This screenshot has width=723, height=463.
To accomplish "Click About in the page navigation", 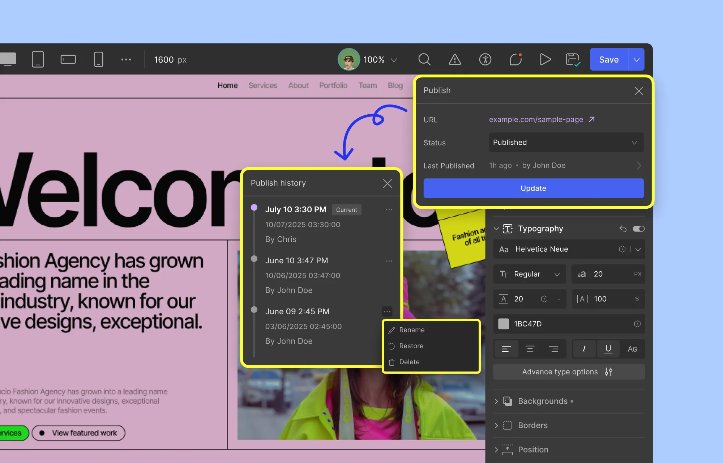I will [x=298, y=85].
